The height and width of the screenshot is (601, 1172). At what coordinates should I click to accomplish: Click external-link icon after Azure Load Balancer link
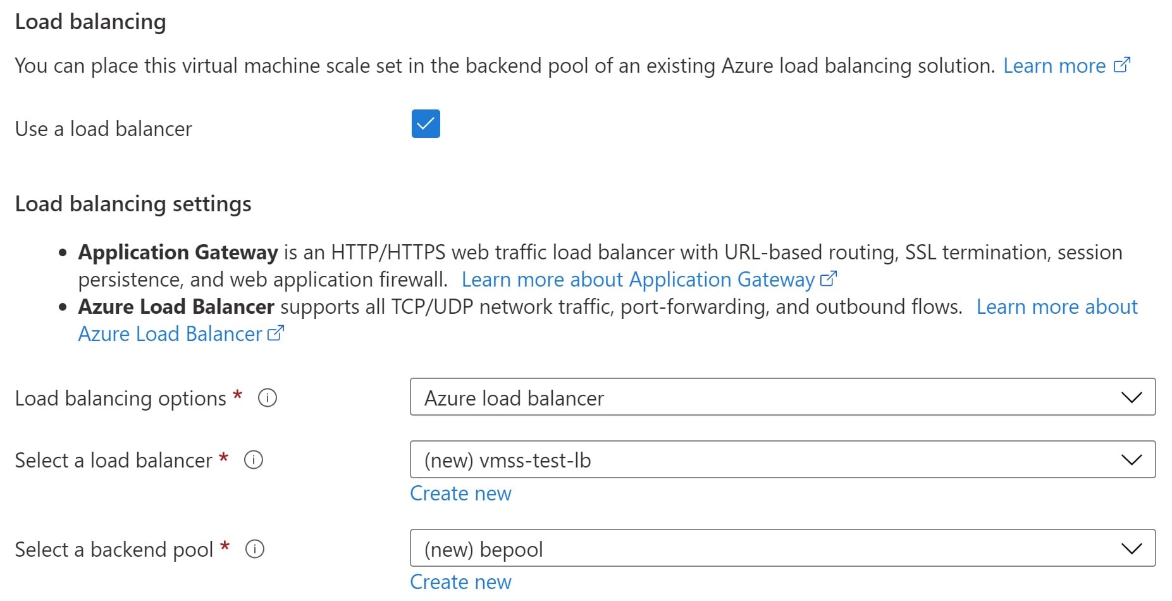tap(276, 333)
